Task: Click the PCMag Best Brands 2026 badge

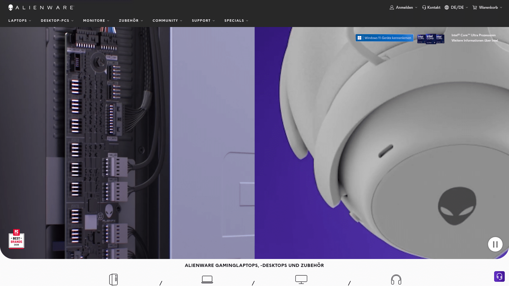Action: click(x=16, y=239)
